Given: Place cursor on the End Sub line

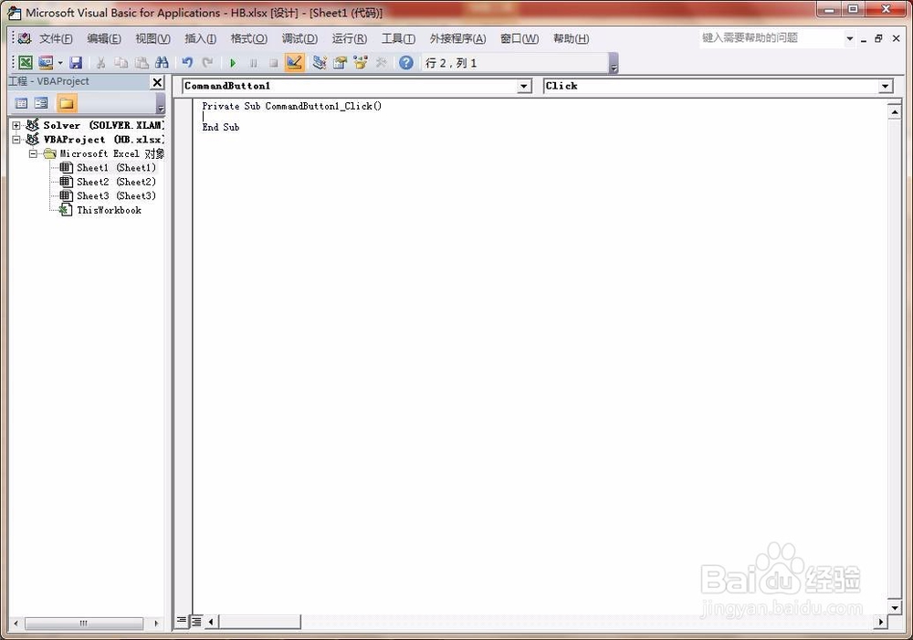Looking at the screenshot, I should click(221, 127).
